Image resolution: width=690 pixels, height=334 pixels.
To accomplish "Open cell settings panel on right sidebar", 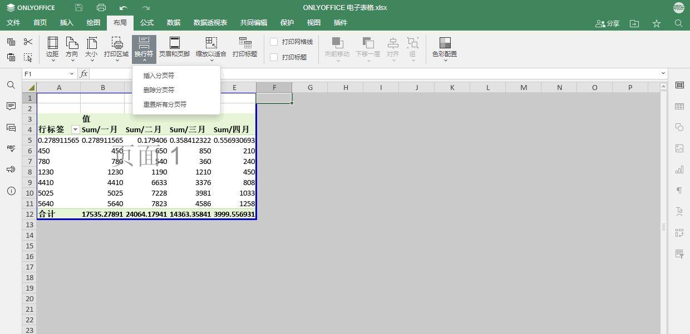I will (x=679, y=86).
